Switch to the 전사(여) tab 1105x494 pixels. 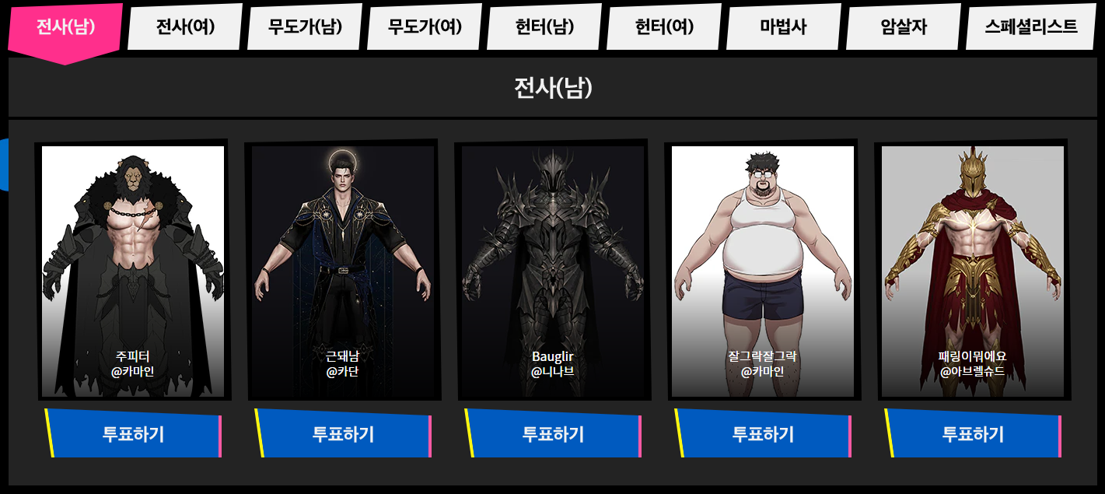click(185, 27)
